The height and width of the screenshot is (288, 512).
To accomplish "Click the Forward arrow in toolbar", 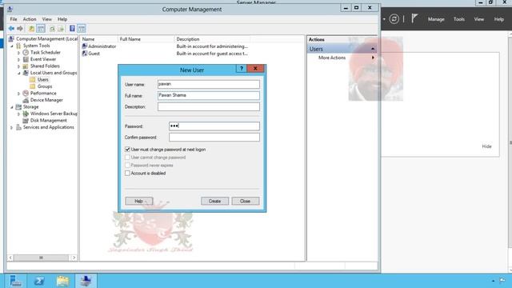I will coord(20,29).
